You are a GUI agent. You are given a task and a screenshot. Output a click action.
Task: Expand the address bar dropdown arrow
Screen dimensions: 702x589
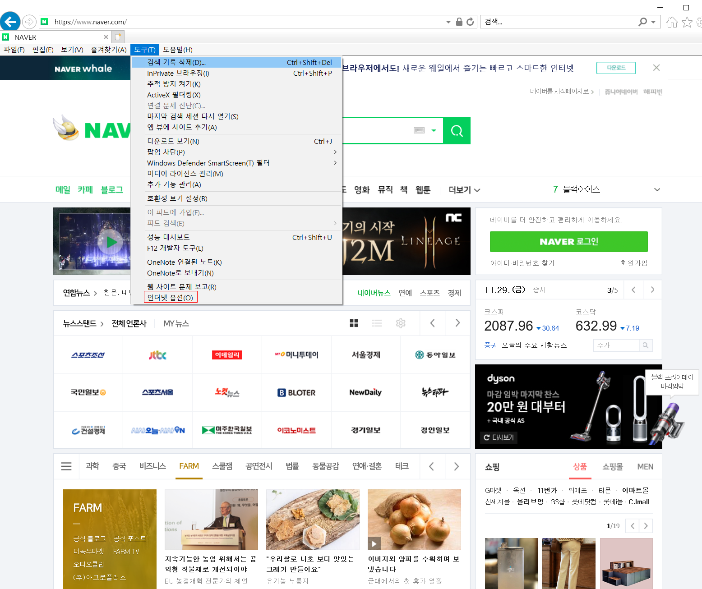click(448, 22)
